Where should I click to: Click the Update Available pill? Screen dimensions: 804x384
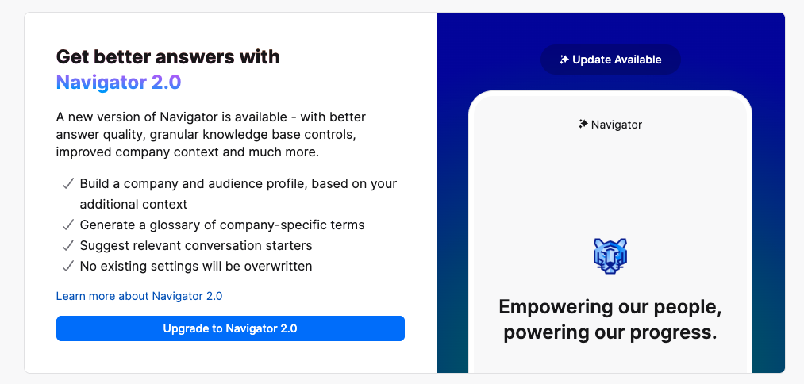point(610,60)
